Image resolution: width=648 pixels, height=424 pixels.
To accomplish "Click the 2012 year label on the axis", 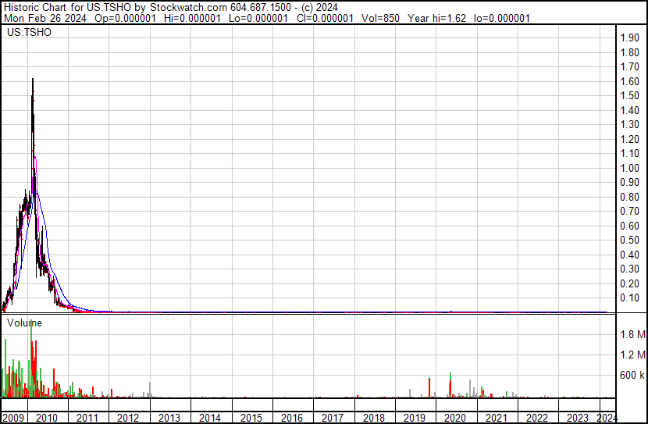I will (128, 418).
